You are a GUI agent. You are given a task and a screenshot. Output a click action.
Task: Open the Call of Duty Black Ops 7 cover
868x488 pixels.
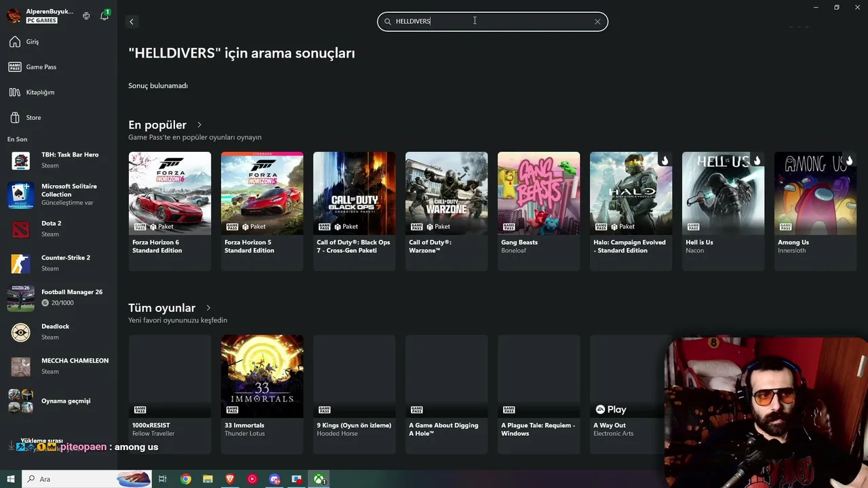pos(354,193)
